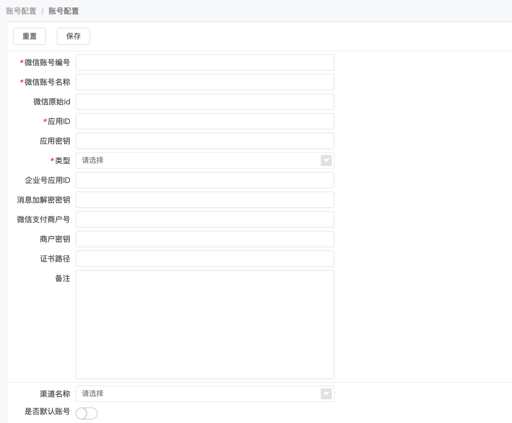
Task: Focus the 证书路径 input field
Action: coord(205,259)
